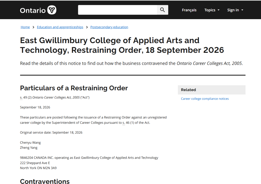
Task: Switch language via the Français link
Action: coord(189,10)
